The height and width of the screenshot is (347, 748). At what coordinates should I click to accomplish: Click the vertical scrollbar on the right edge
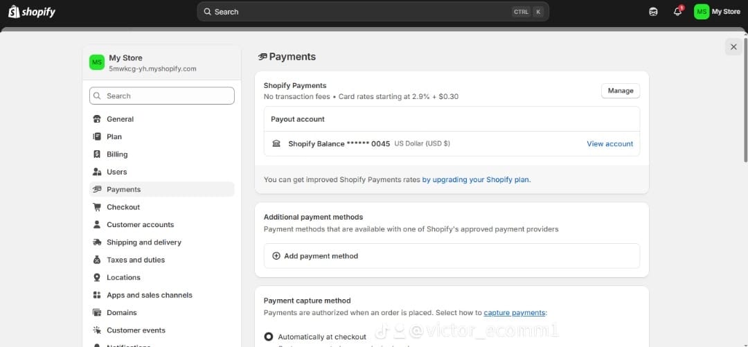coord(746,99)
